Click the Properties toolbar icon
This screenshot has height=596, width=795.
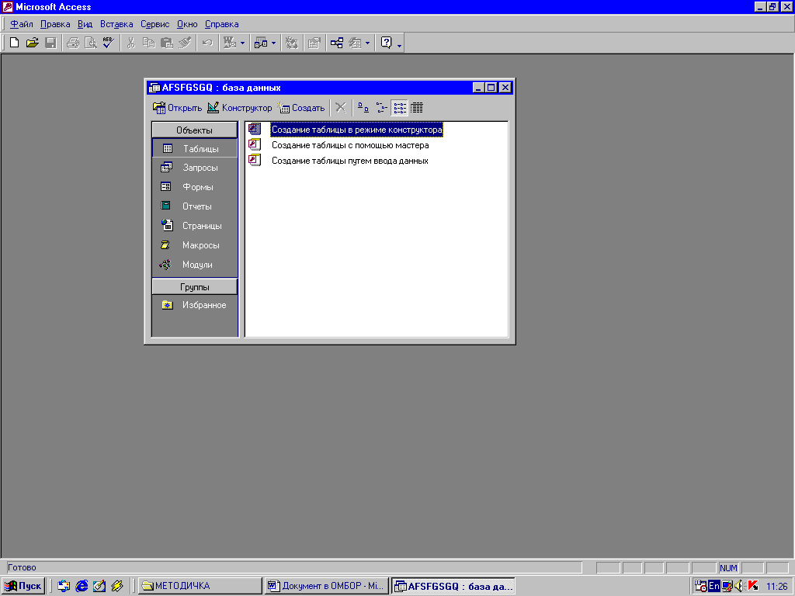click(314, 43)
